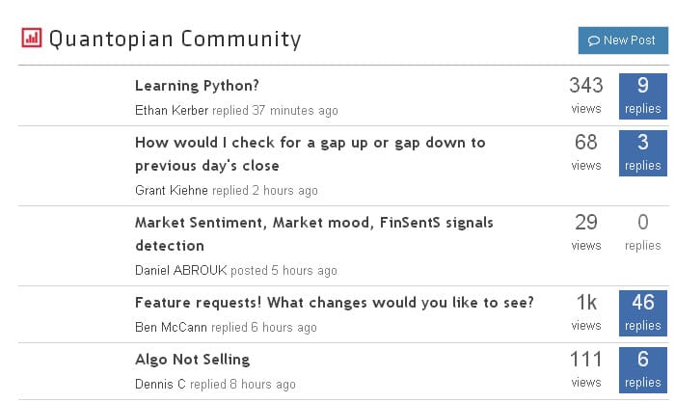Click the 3 replies badge

pos(642,152)
